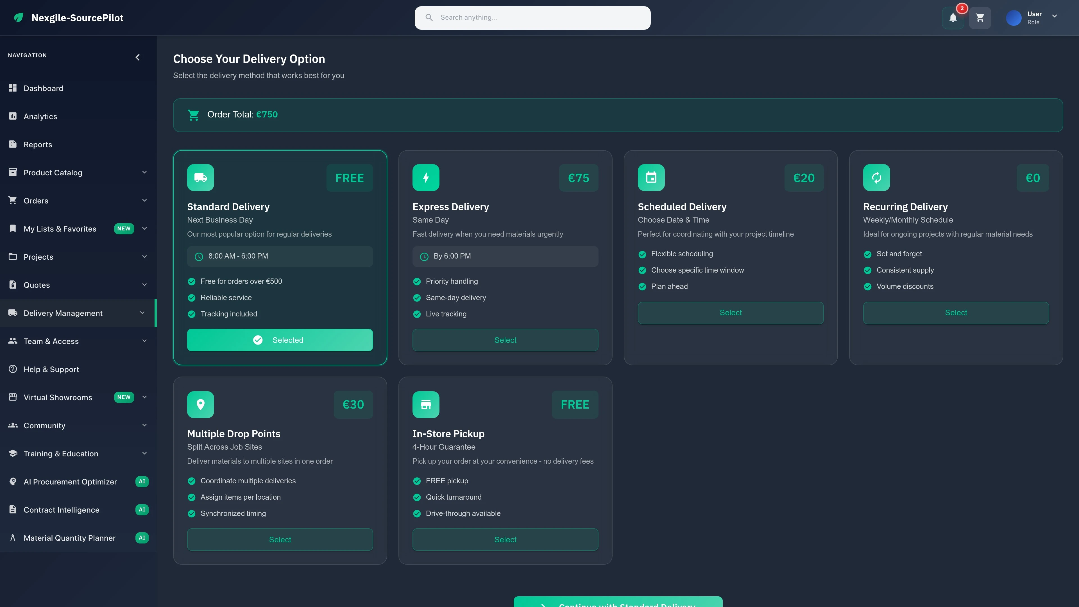Open the AI Procurement Optimizer tool
This screenshot has width=1079, height=607.
click(70, 482)
